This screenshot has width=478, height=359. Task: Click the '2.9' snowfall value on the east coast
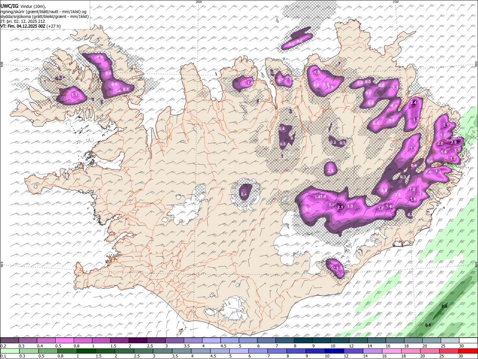[x=454, y=142]
